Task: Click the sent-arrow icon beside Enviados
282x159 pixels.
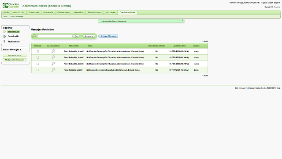Action: pyautogui.click(x=4, y=36)
